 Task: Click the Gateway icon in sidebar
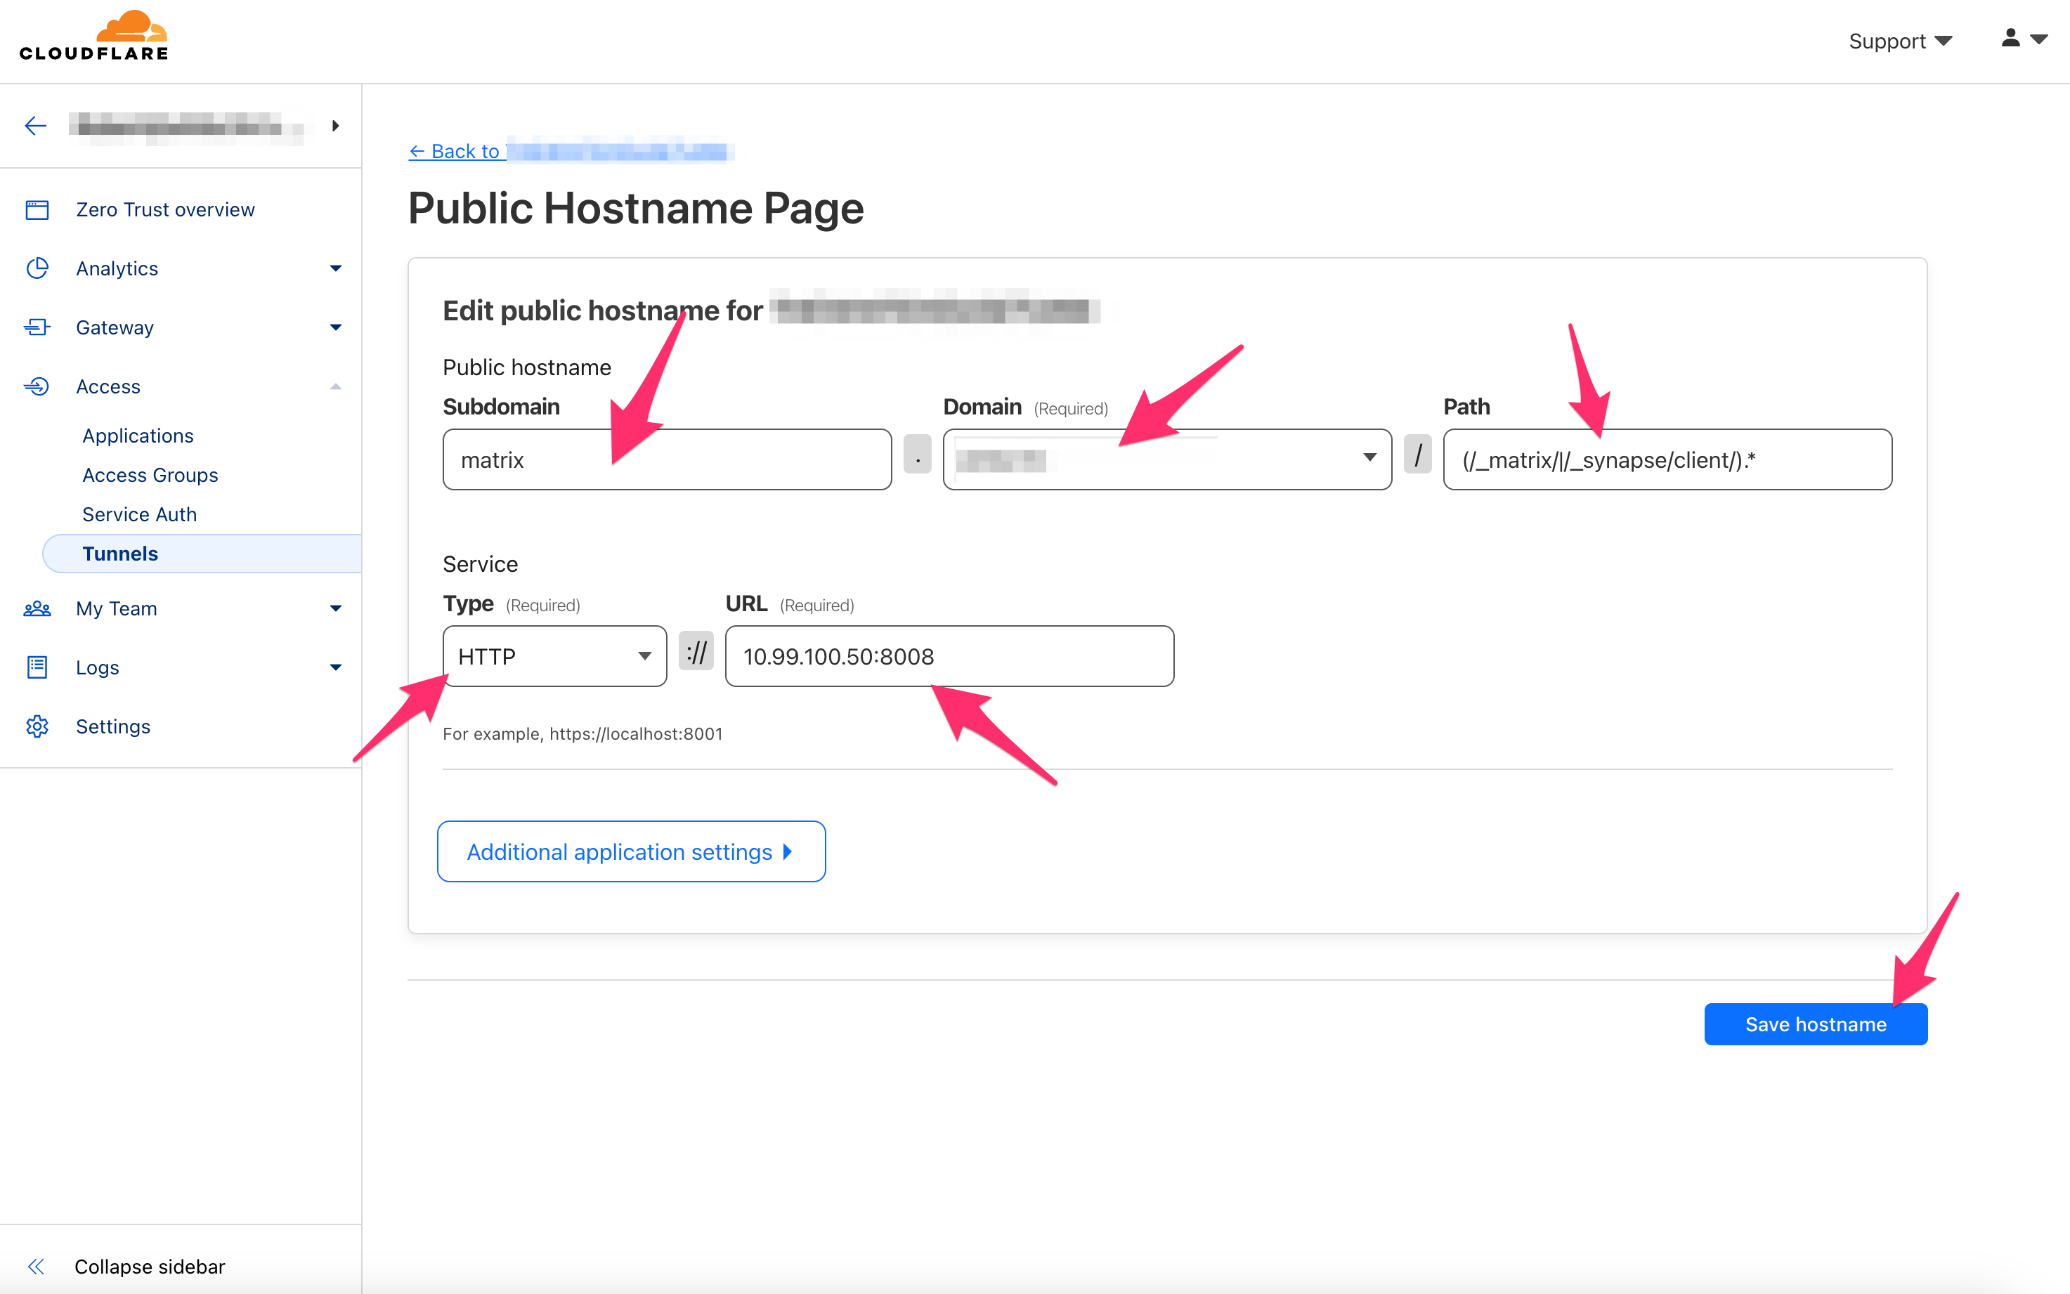pos(37,328)
